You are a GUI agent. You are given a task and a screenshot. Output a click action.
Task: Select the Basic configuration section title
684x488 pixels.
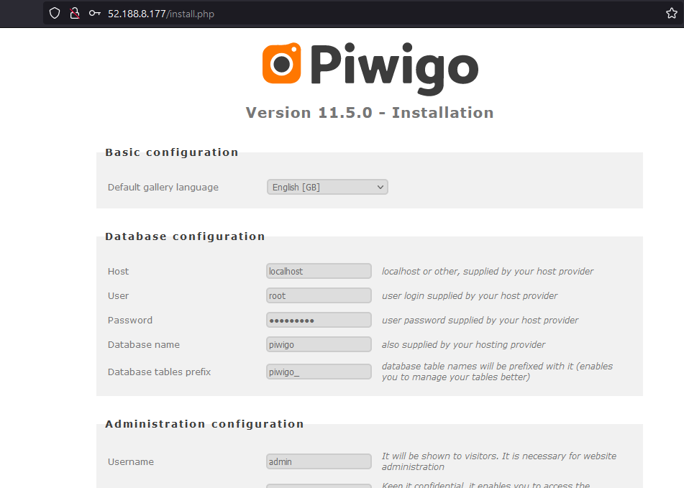[171, 152]
